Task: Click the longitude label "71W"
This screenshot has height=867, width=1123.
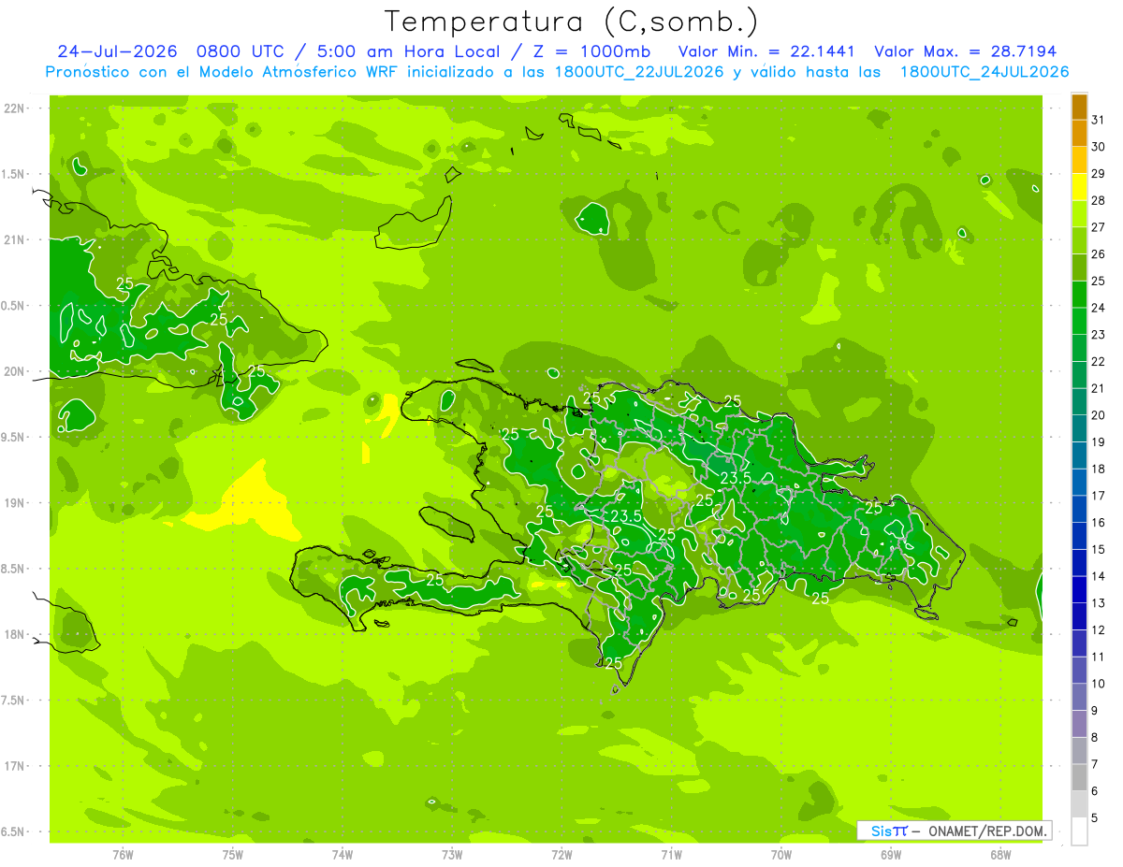Action: tap(671, 855)
